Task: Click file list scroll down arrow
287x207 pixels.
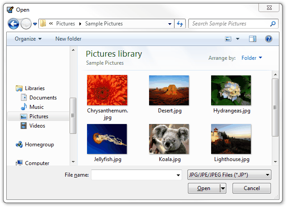Action: (x=275, y=161)
